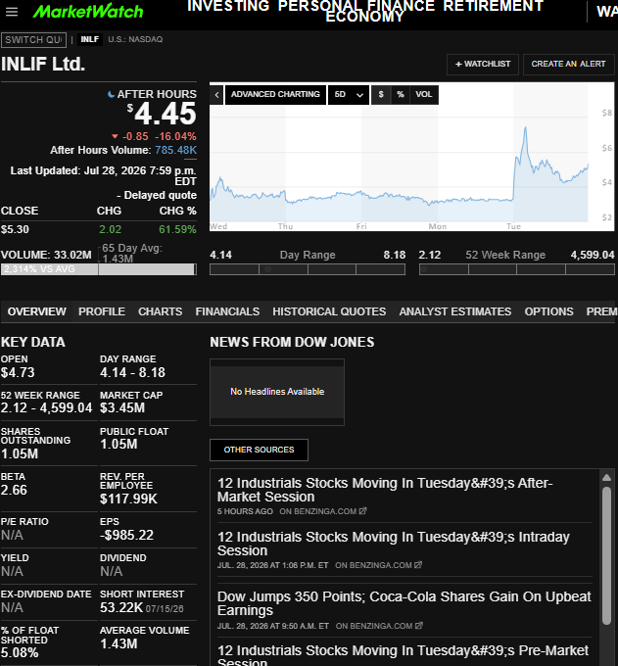Click the Rev. Per Employee $117.99K value
Screen dimensions: 618x666
(128, 499)
